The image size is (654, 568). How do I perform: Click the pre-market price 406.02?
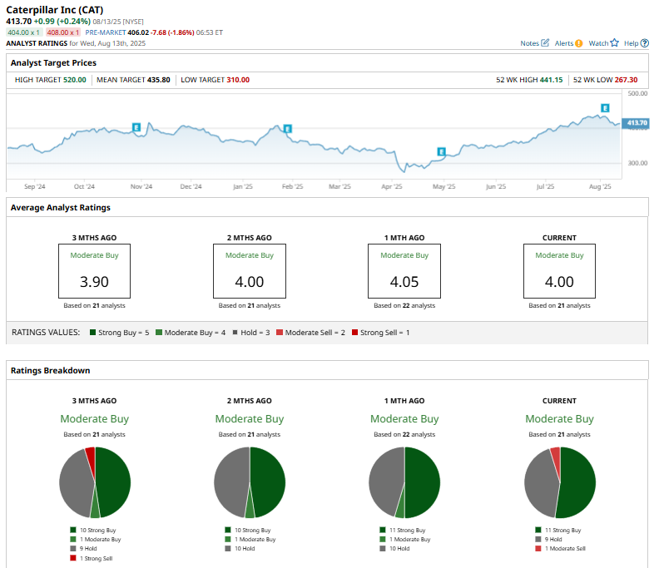pos(138,32)
